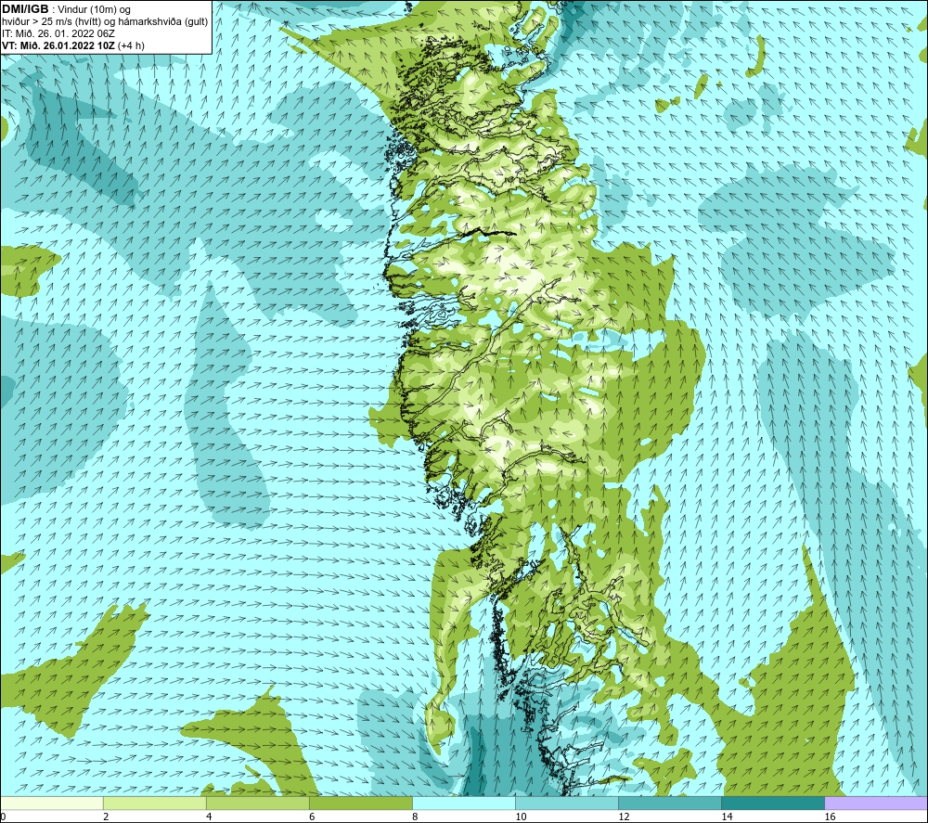Click the legend scale label '14'
The image size is (928, 823).
pyautogui.click(x=727, y=817)
